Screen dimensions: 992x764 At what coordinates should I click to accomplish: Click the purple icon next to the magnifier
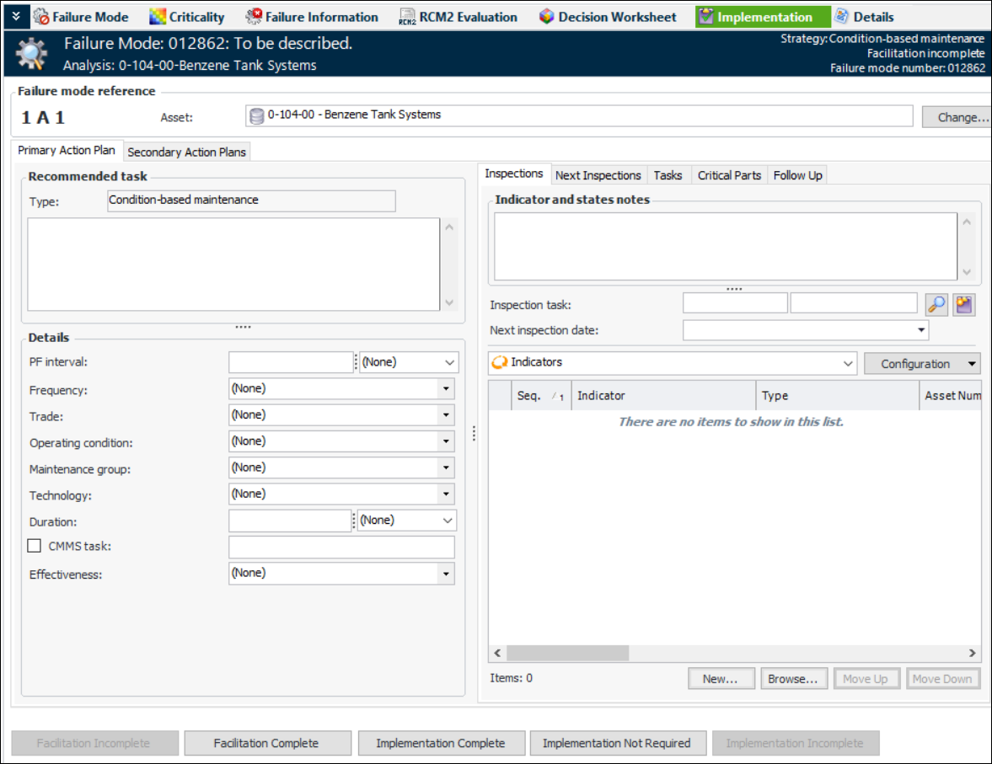(x=964, y=305)
